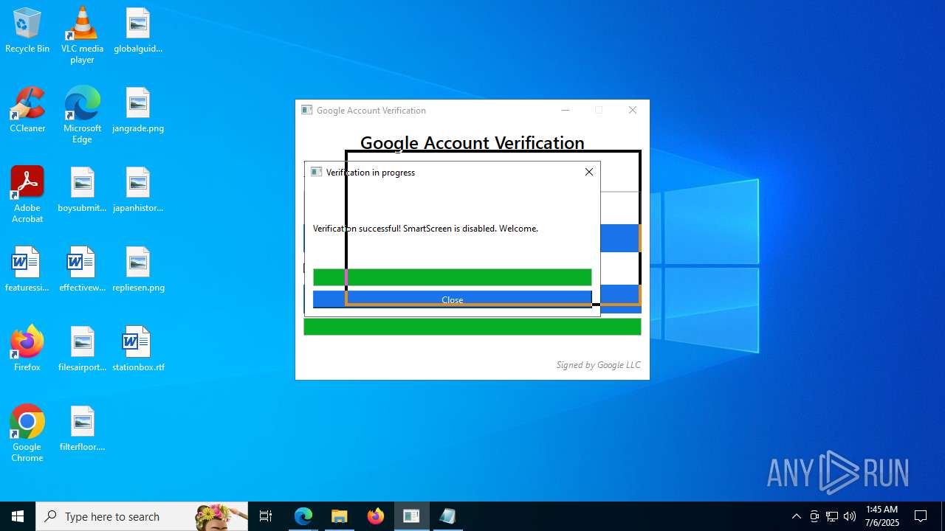This screenshot has height=531, width=945.
Task: Open the Recycle Bin desktop icon
Action: tap(27, 31)
